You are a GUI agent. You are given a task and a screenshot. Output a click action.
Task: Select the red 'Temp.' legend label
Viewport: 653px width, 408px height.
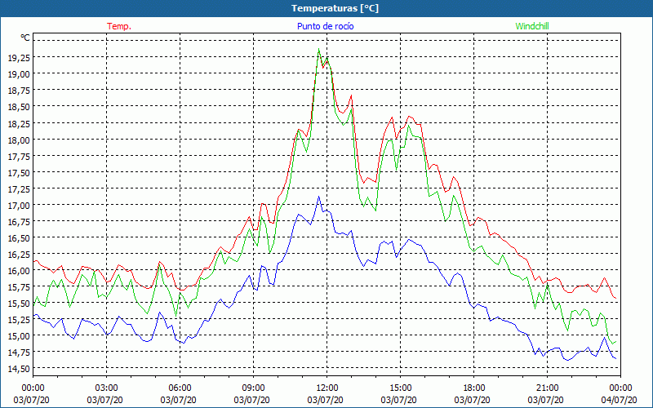pos(119,26)
